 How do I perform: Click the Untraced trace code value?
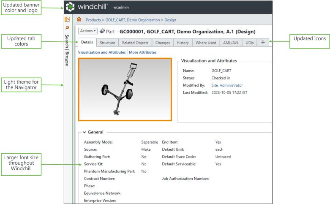point(223,157)
